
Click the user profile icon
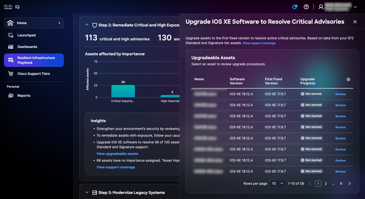coord(321,7)
